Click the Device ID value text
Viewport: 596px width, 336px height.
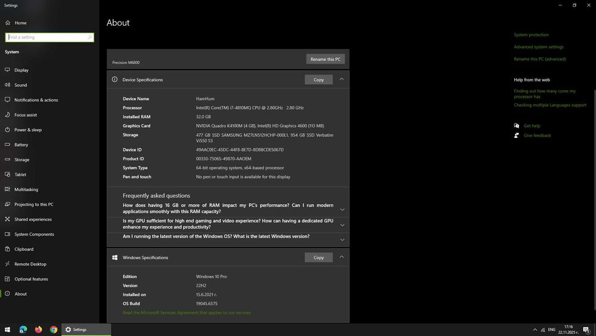click(x=240, y=150)
